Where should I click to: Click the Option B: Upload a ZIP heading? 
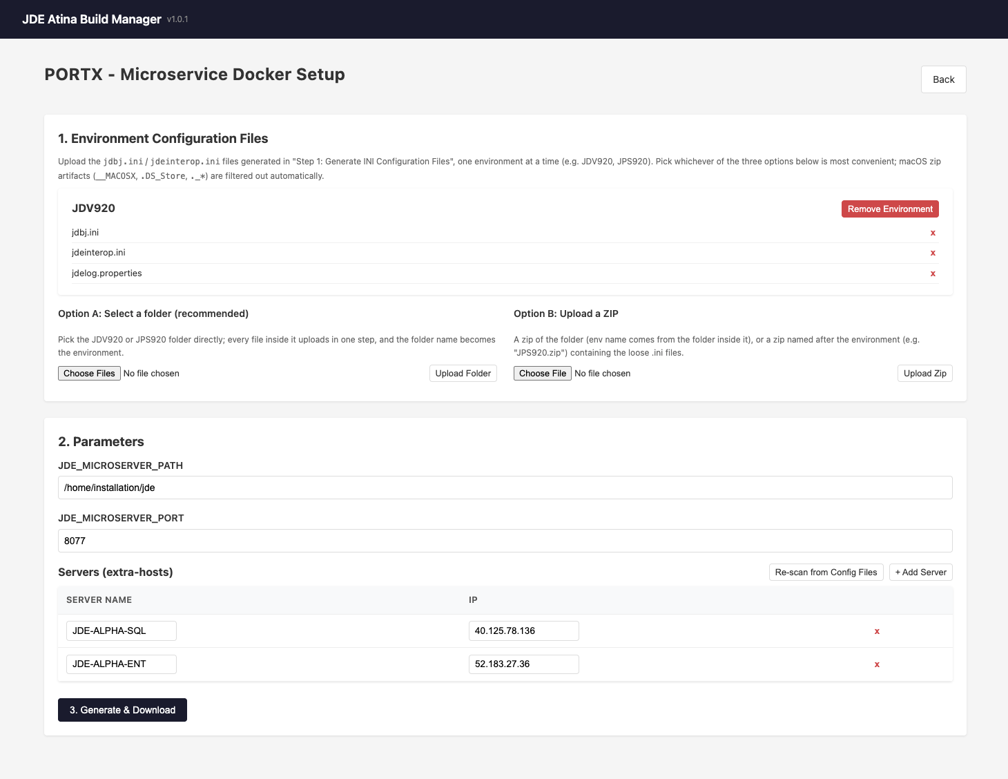point(566,314)
